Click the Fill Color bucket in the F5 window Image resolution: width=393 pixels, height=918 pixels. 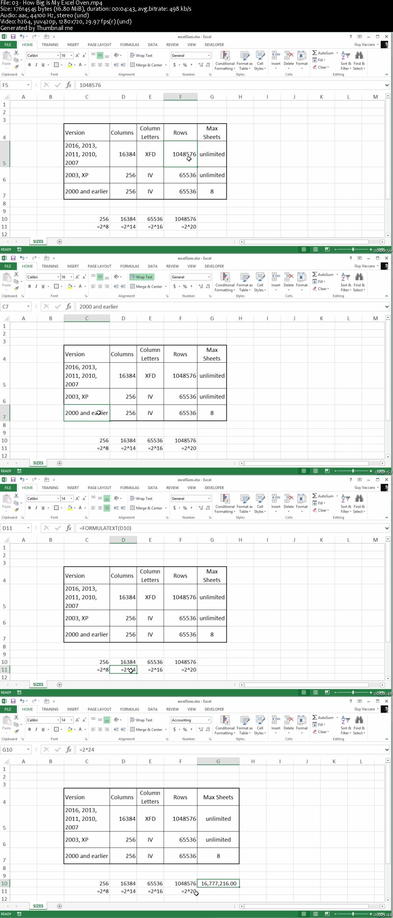tap(70, 65)
